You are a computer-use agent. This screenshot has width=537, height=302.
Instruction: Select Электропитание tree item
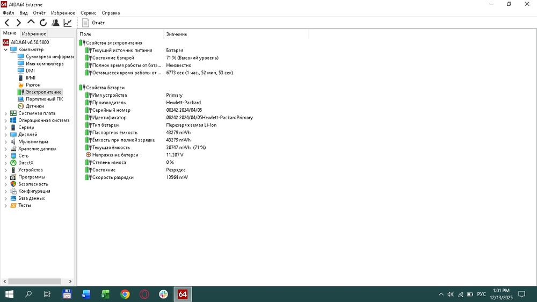coord(43,92)
